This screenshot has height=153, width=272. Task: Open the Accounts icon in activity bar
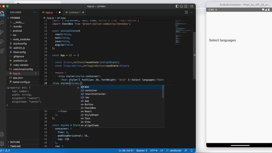click(x=2, y=134)
